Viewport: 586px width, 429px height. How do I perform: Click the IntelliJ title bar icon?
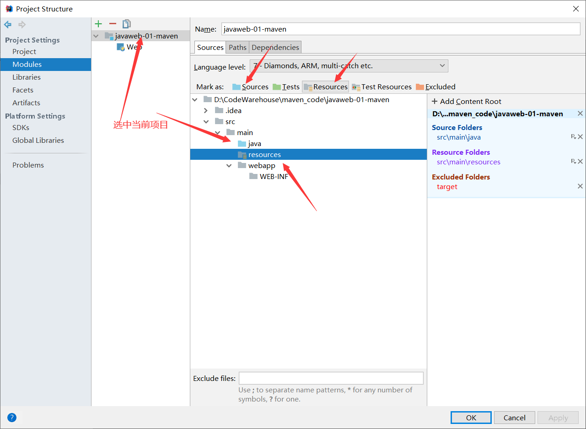tap(9, 9)
